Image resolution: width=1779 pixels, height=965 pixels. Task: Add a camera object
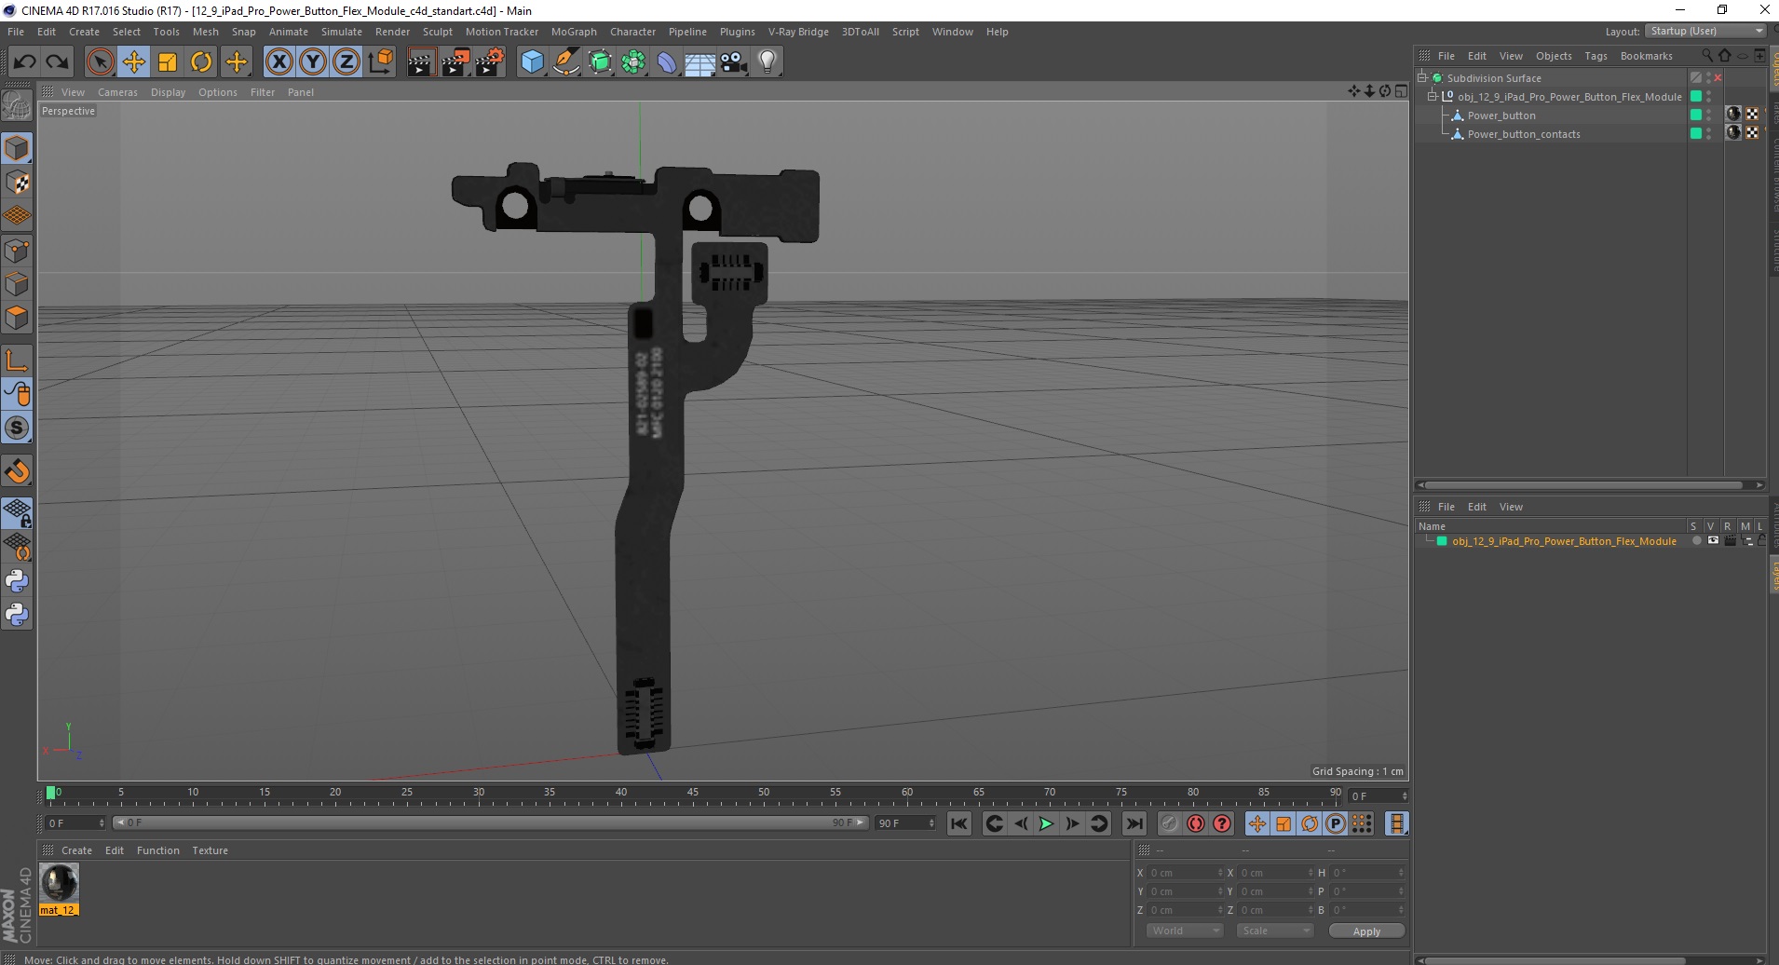[734, 62]
